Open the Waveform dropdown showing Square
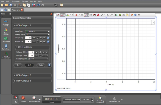 pos(37,31)
